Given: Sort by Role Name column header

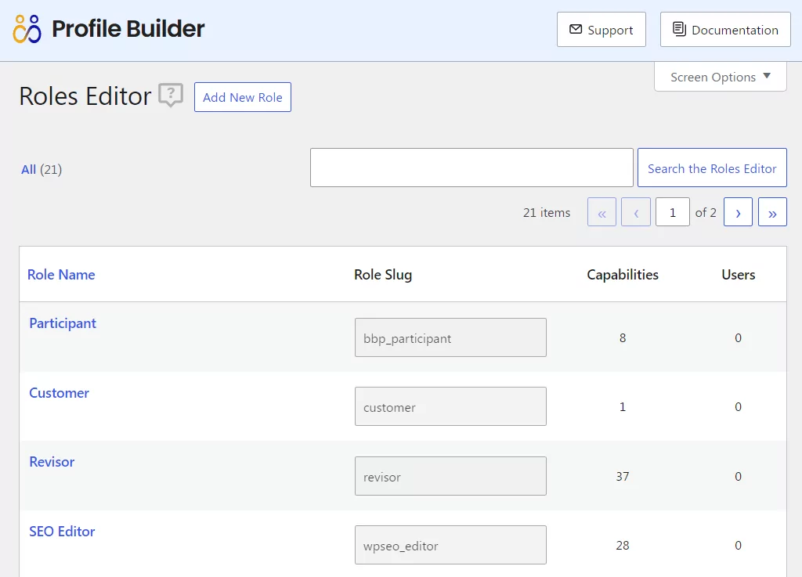Looking at the screenshot, I should click(x=61, y=275).
